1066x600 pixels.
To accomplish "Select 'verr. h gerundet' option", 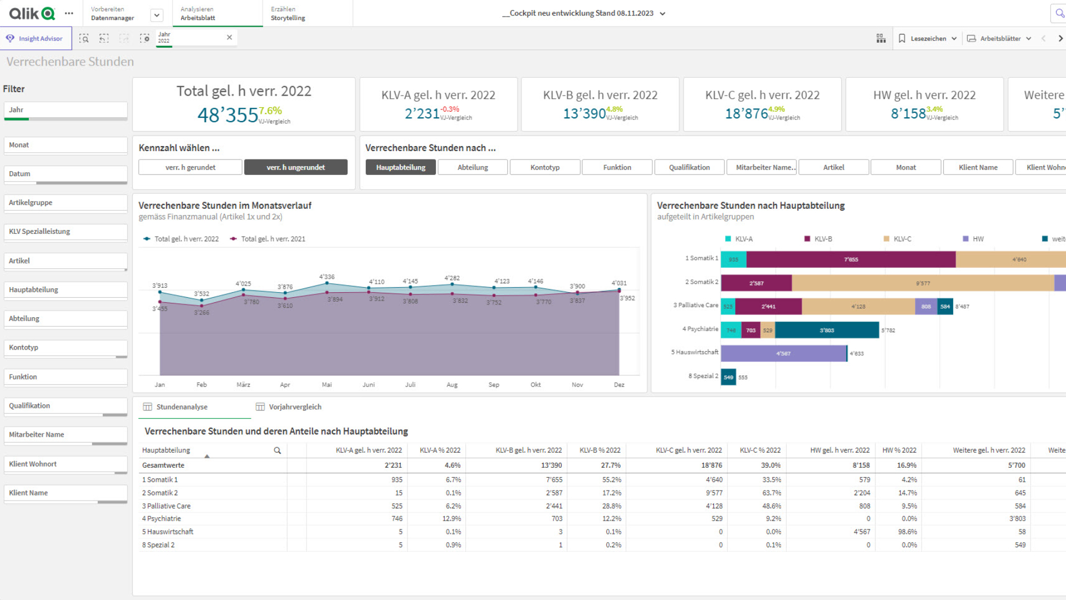I will pos(190,167).
